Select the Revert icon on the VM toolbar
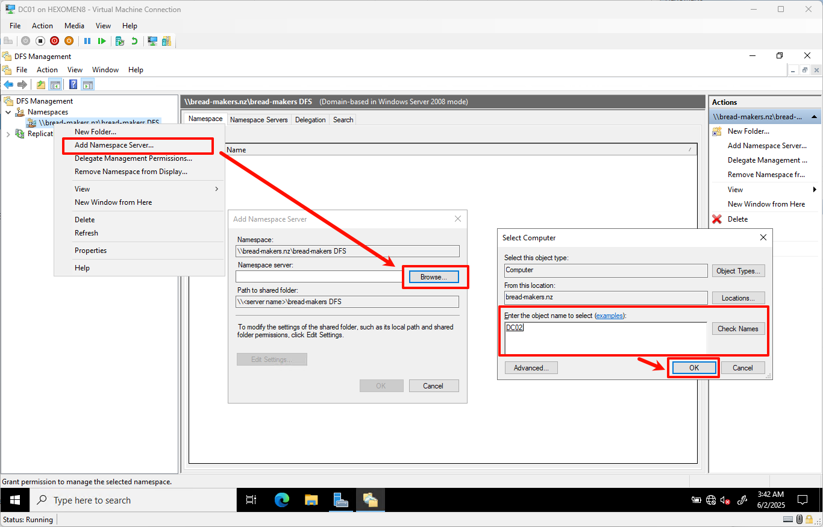The width and height of the screenshot is (823, 527). tap(134, 40)
